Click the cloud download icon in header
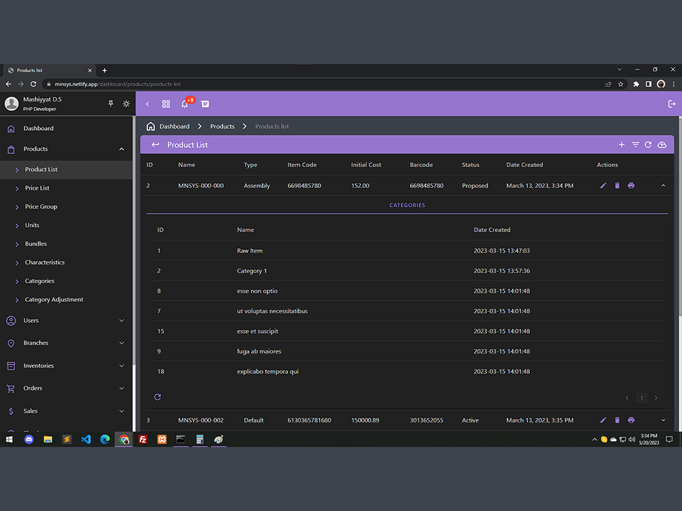The height and width of the screenshot is (511, 682). tap(662, 144)
